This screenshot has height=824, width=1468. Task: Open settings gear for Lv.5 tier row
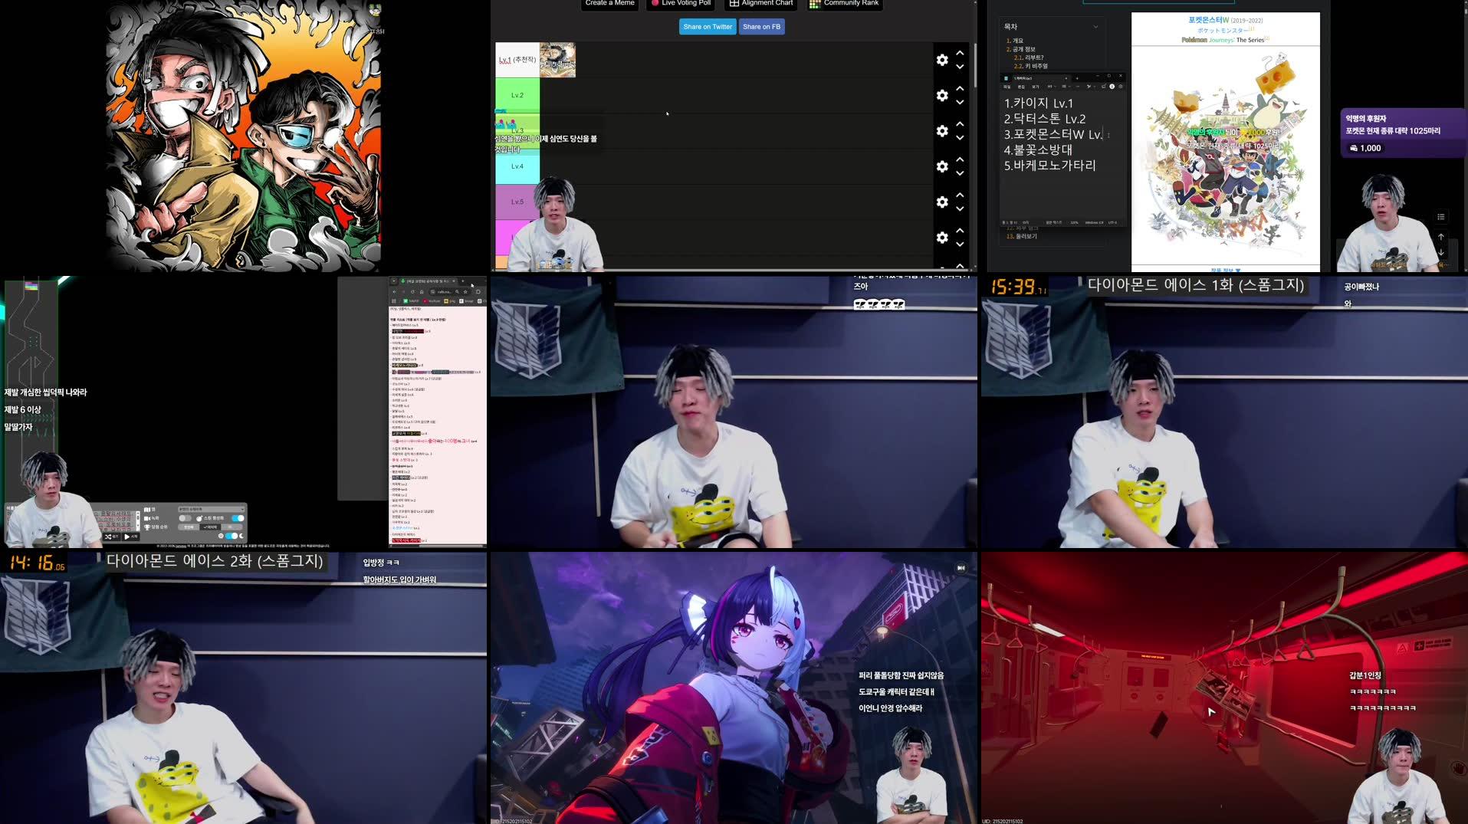tap(942, 202)
